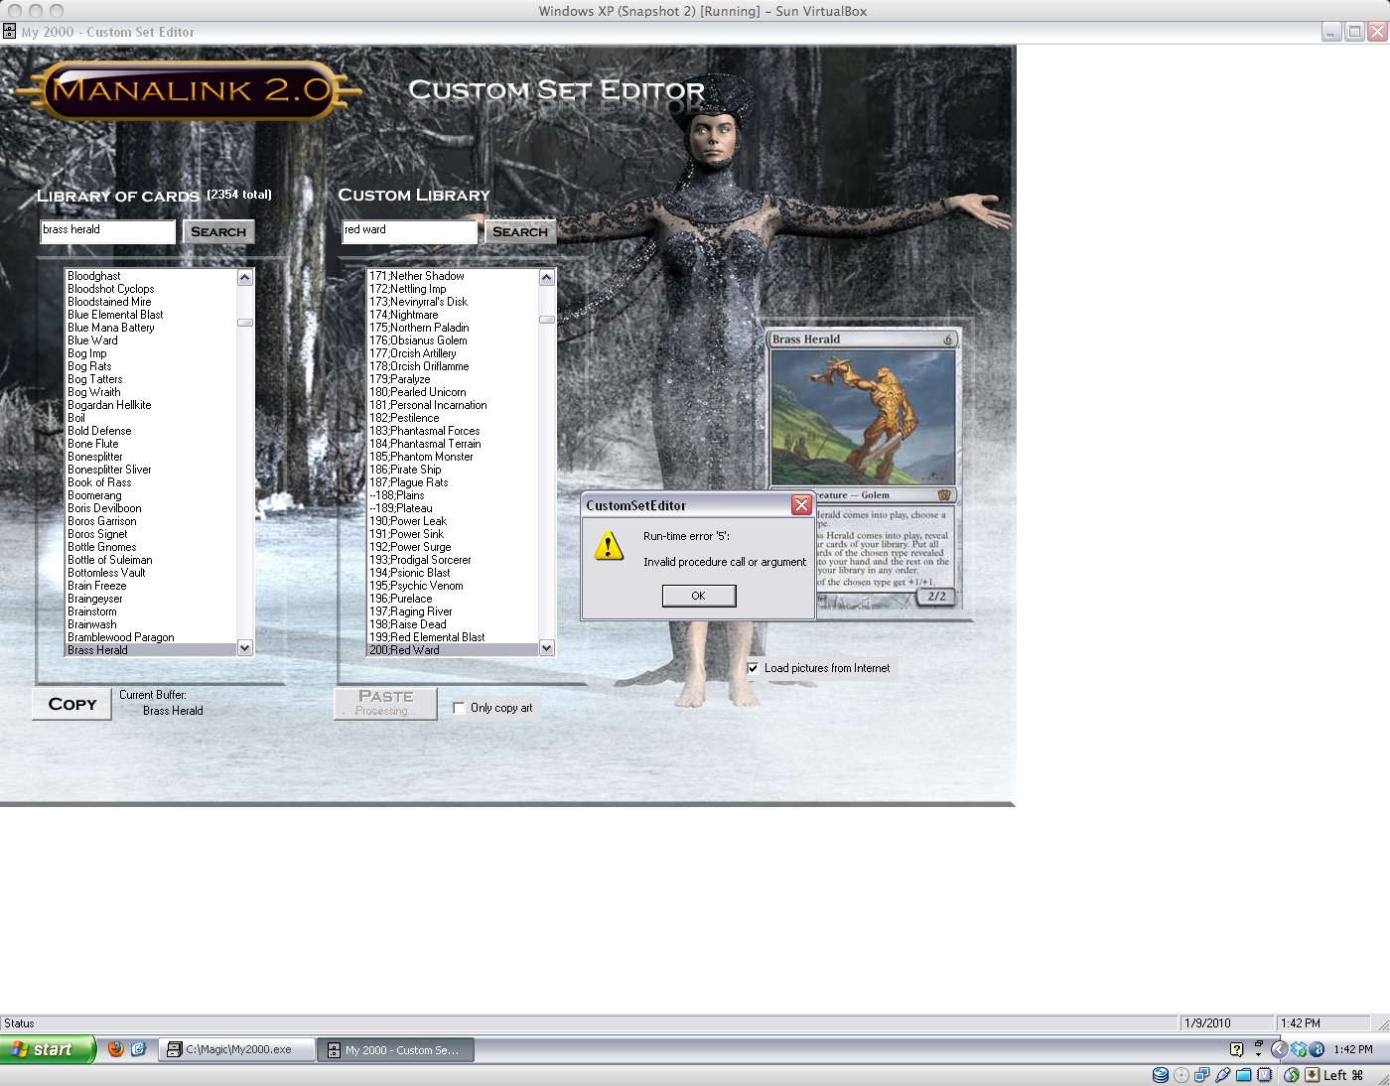The height and width of the screenshot is (1086, 1390).
Task: Switch to C:\Magic\My2000.exe taskbar window
Action: click(x=237, y=1049)
